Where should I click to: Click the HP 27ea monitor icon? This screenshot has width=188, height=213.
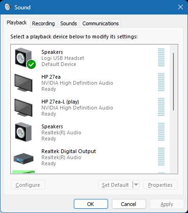pos(23,83)
